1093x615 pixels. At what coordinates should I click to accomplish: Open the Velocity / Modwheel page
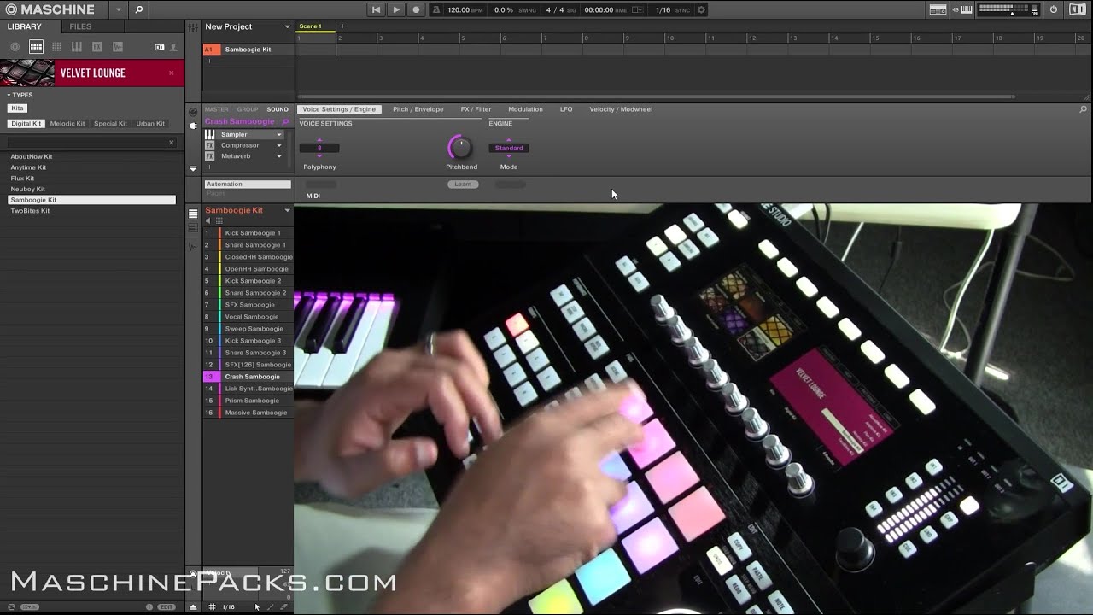(621, 109)
